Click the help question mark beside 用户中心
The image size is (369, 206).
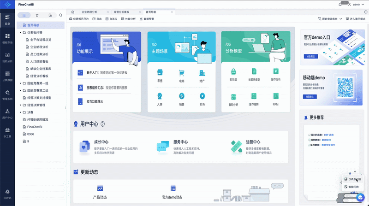click(x=102, y=124)
